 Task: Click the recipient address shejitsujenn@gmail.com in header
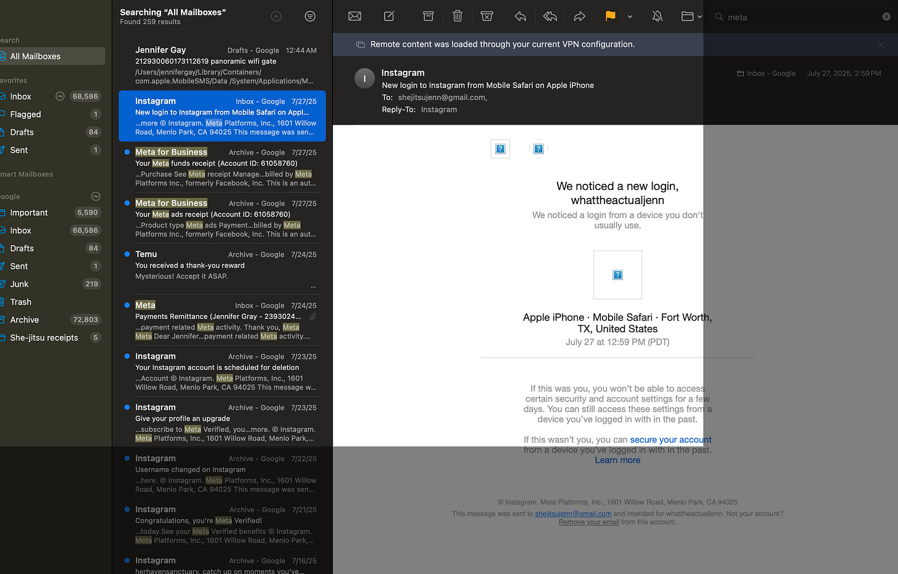click(x=442, y=97)
